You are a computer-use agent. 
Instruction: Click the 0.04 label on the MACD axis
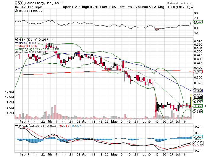click(x=198, y=127)
